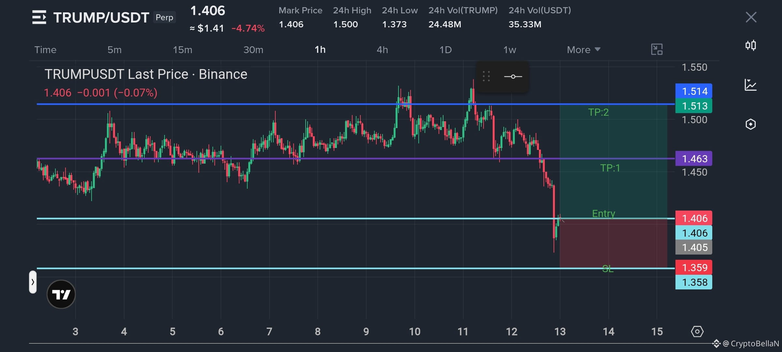This screenshot has height=352, width=782.
Task: Click the ≈ $1.41 approximate price
Action: tap(207, 28)
